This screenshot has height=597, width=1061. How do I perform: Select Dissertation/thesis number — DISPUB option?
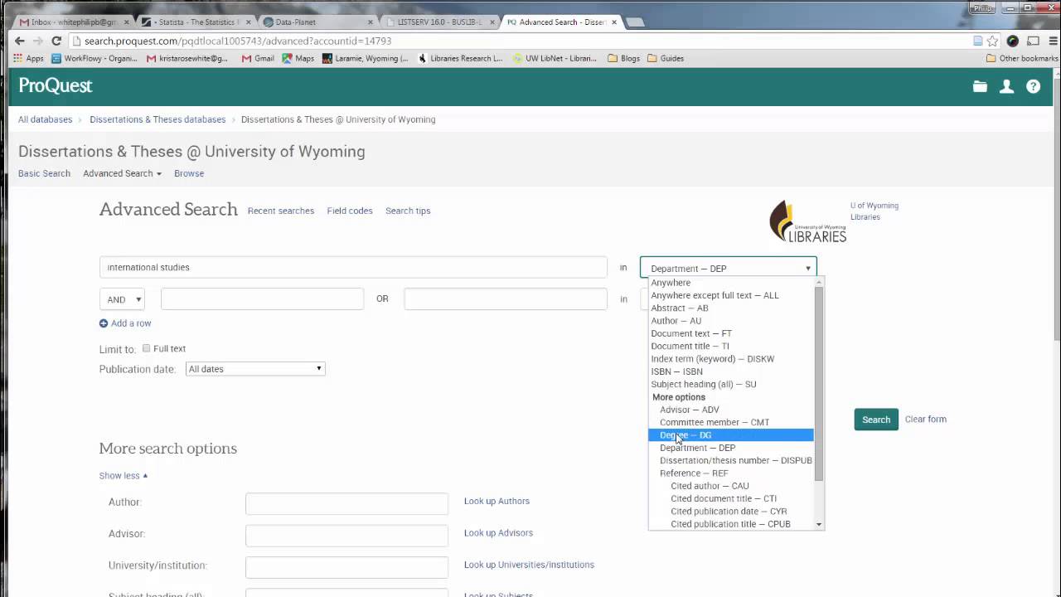coord(730,460)
